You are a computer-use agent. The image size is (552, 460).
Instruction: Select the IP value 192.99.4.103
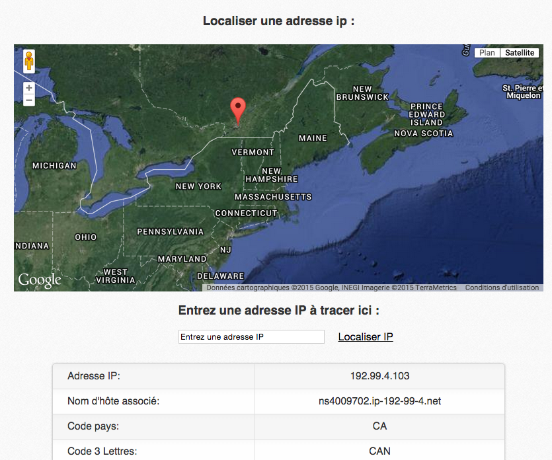tap(380, 376)
